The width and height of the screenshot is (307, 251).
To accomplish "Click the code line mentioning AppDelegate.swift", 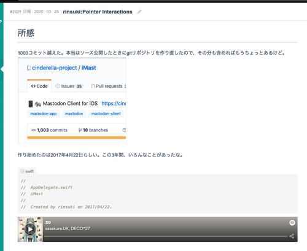I will click(x=47, y=187).
